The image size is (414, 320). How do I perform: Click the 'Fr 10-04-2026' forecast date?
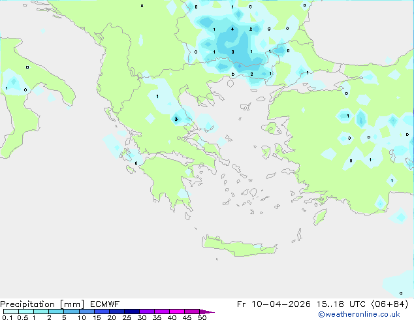tap(274, 304)
